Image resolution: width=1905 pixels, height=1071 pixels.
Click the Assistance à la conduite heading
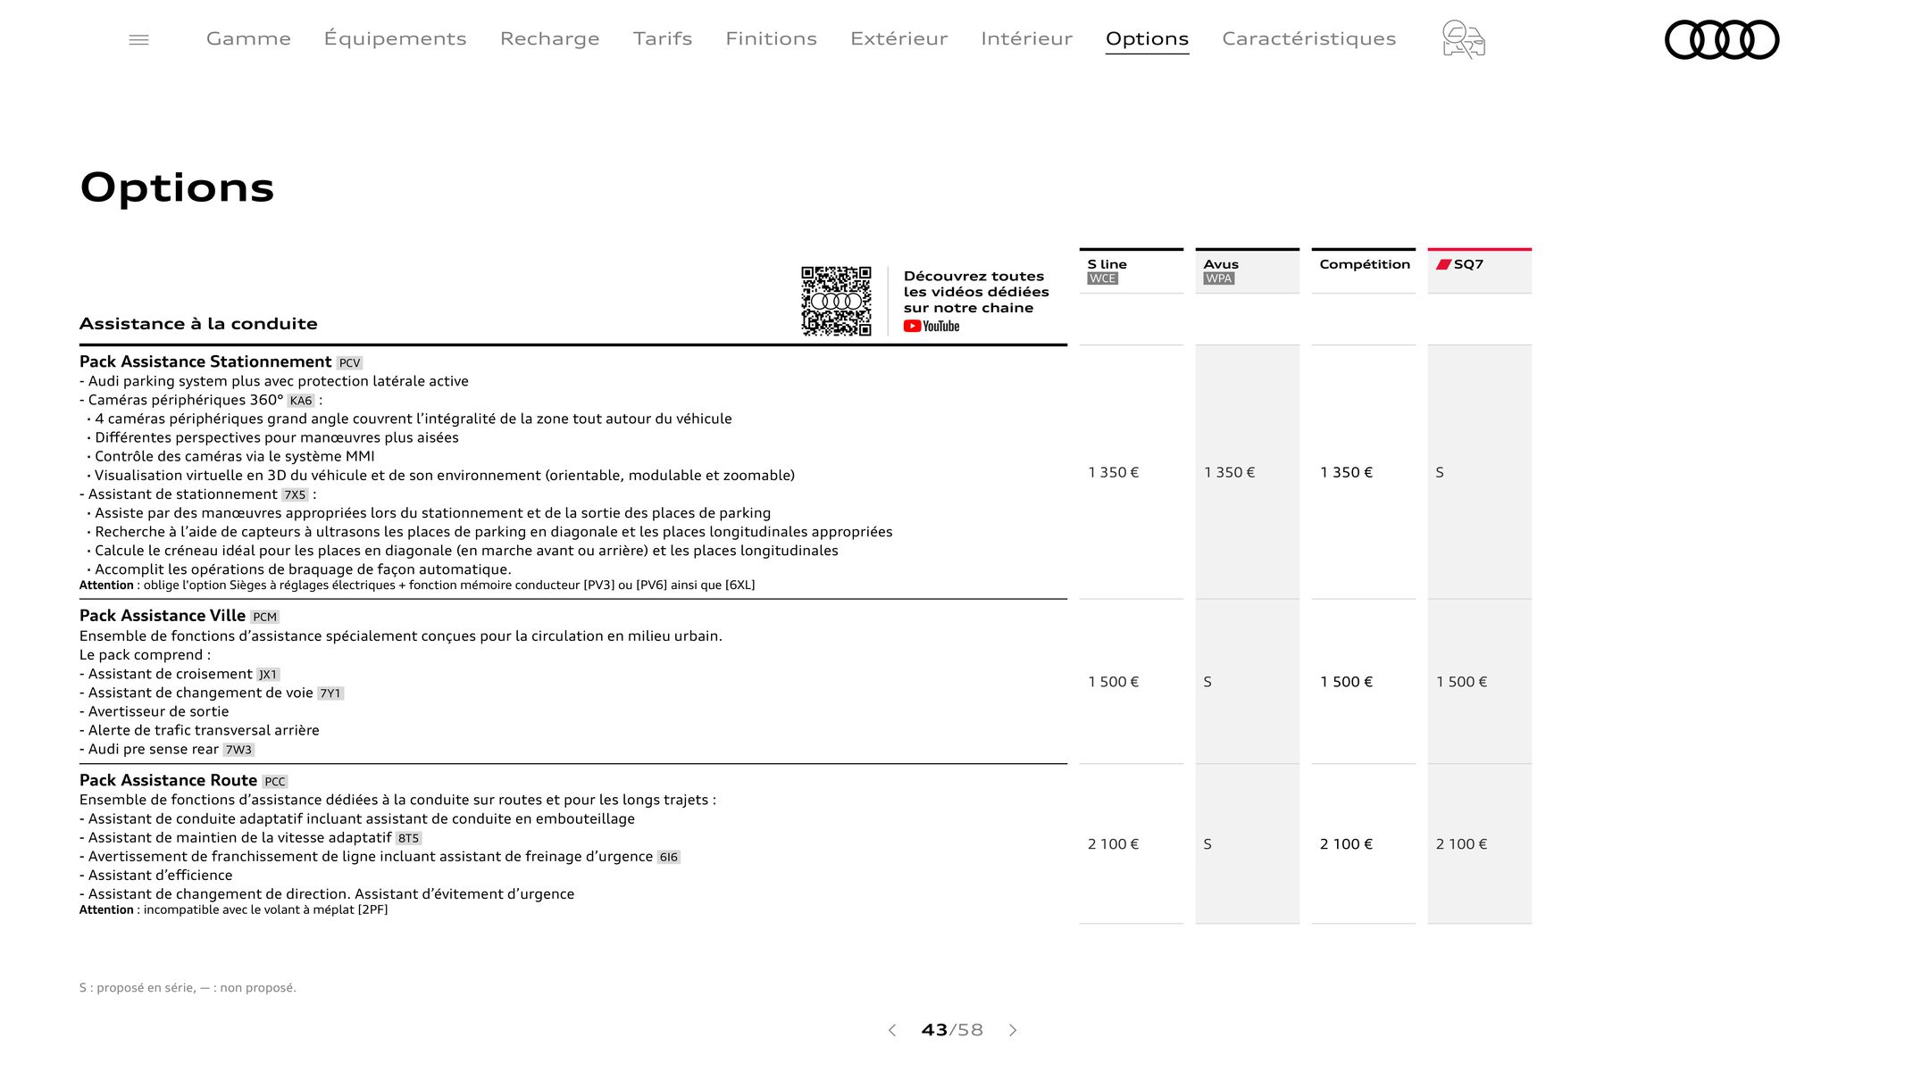point(198,324)
